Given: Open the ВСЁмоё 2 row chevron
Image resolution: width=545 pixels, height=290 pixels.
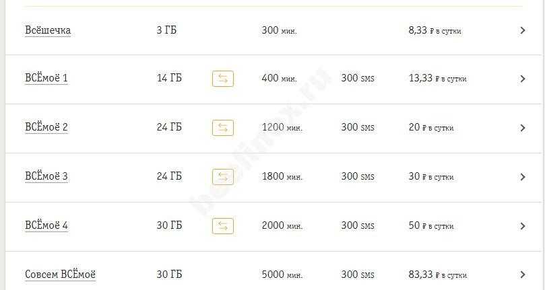Looking at the screenshot, I should click(523, 128).
